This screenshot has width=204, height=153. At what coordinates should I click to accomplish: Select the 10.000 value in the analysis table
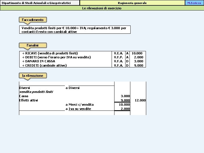coord(137,53)
